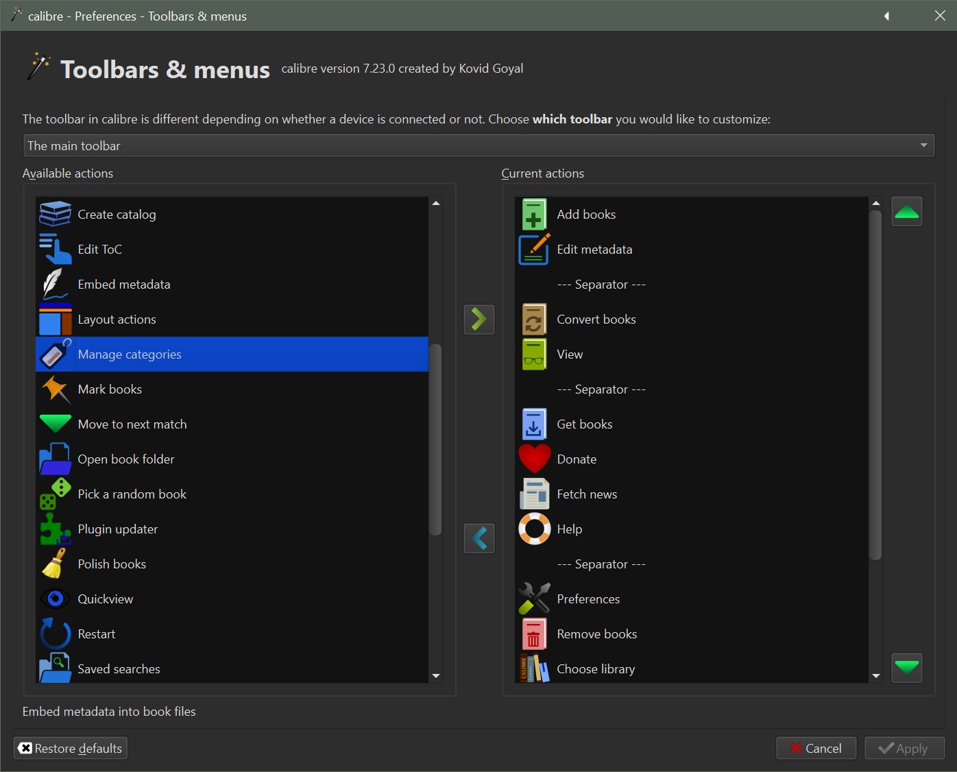The width and height of the screenshot is (957, 772).
Task: Click the Layout actions icon
Action: [x=55, y=319]
